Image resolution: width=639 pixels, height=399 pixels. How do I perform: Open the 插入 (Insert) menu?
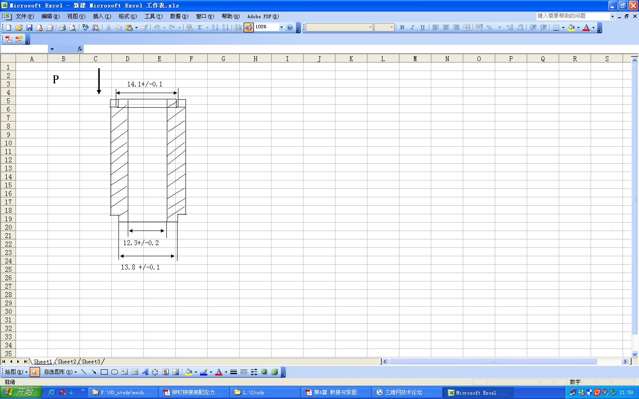point(102,16)
